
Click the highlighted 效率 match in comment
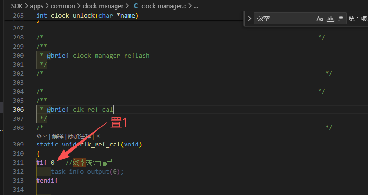79,162
